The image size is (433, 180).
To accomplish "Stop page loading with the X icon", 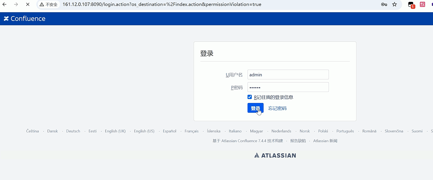I will pyautogui.click(x=28, y=4).
